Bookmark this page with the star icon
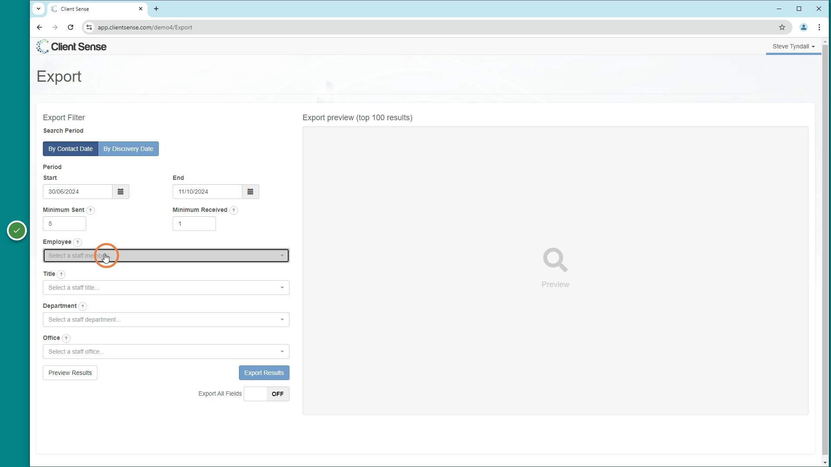The height and width of the screenshot is (467, 831). click(782, 27)
